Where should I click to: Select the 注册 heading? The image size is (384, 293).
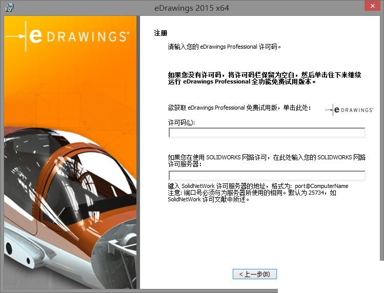(x=160, y=33)
